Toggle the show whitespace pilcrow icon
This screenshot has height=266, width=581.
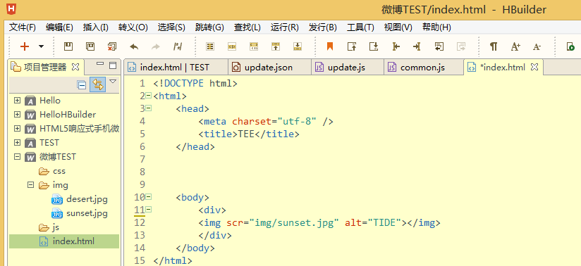[493, 46]
